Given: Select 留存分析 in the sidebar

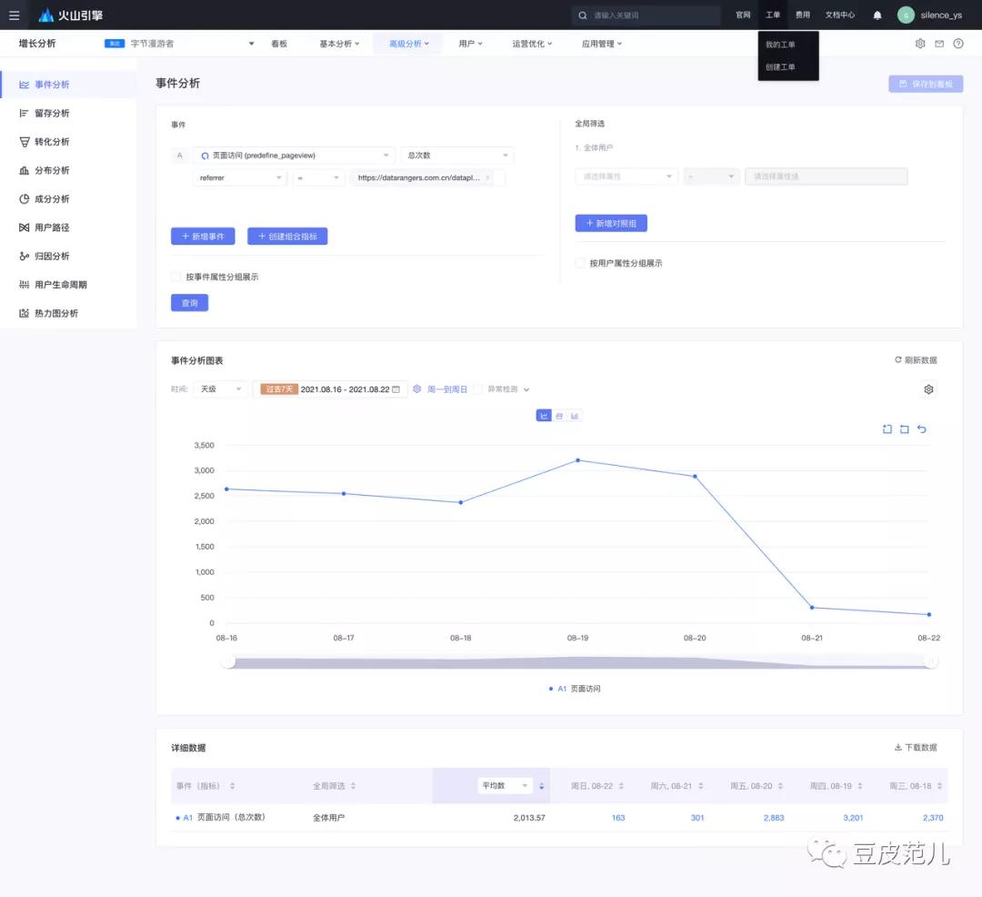Looking at the screenshot, I should click(x=52, y=114).
